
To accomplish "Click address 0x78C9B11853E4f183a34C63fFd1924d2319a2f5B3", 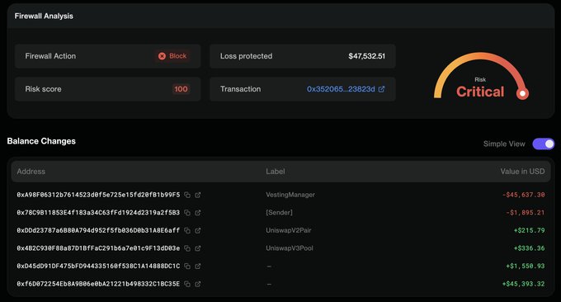I will click(98, 213).
